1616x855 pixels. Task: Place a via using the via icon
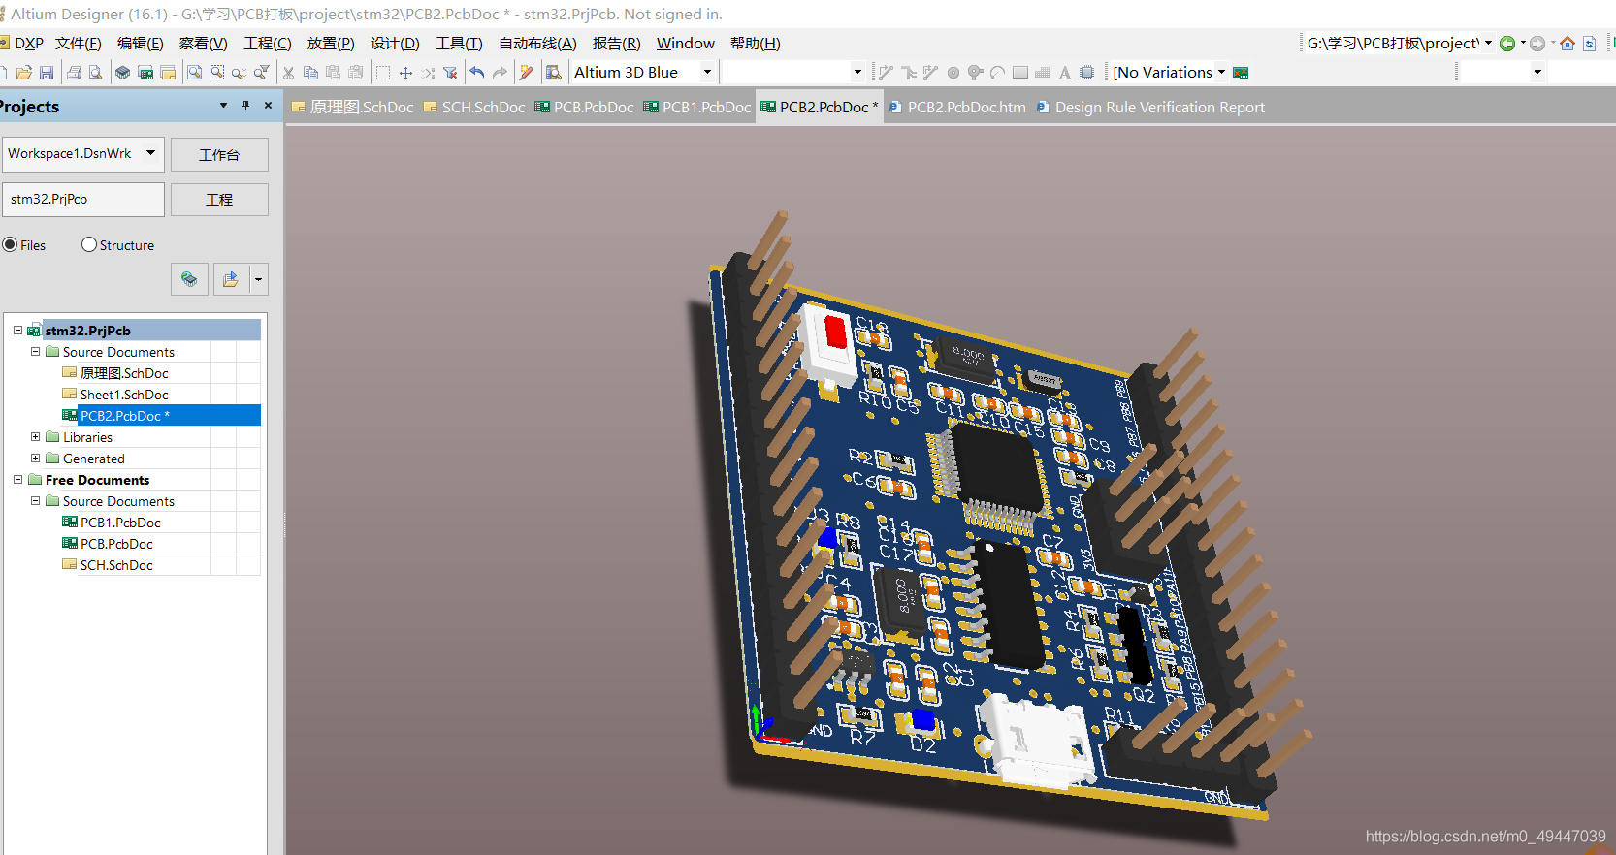(x=976, y=73)
